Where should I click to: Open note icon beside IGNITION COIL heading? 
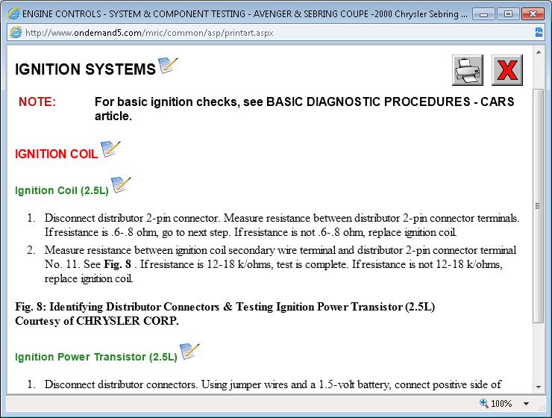110,149
